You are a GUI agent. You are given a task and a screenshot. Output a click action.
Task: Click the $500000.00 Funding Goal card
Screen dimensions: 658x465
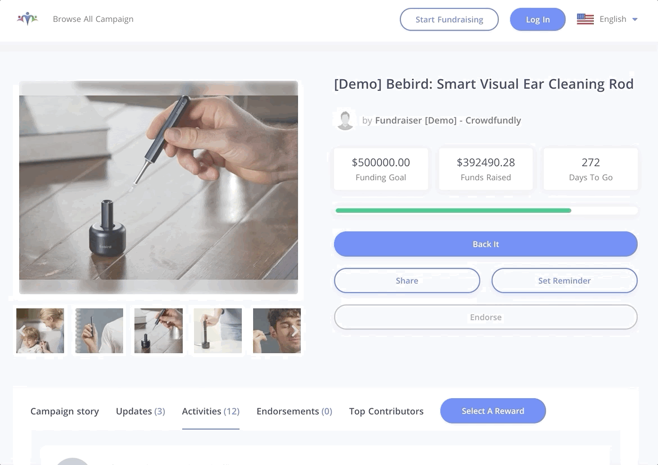(x=381, y=169)
